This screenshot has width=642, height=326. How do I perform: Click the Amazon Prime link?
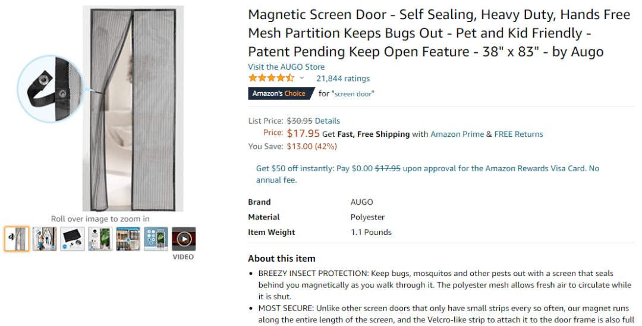pos(457,134)
